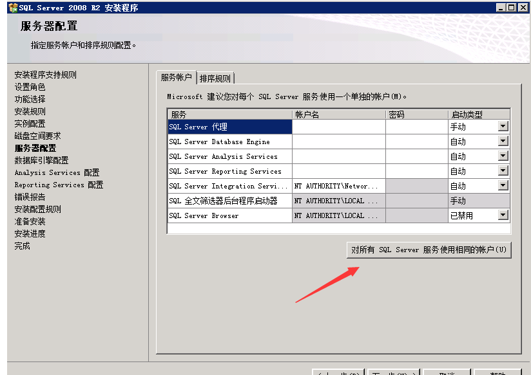
Task: Click password field for Reporting Services
Action: coord(417,171)
